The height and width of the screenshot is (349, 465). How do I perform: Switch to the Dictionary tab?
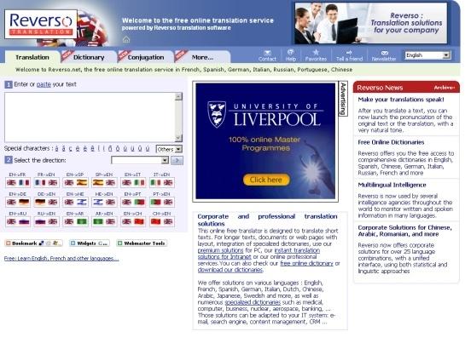89,57
